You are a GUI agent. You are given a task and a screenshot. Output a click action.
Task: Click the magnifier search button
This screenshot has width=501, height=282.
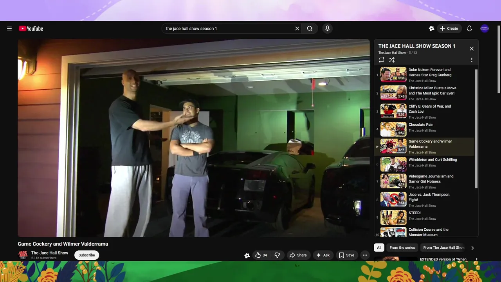coord(310,29)
